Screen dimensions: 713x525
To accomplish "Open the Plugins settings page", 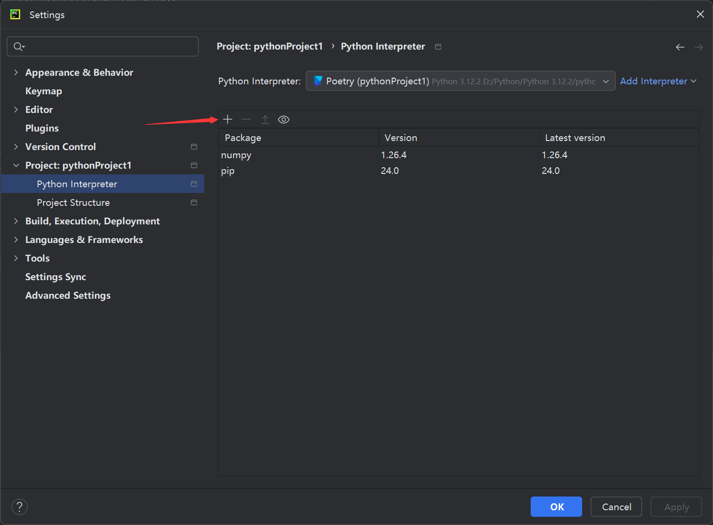I will 42,128.
